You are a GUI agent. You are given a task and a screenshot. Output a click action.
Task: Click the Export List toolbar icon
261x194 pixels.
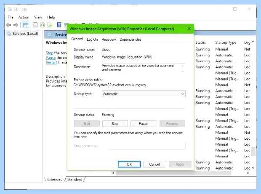coord(49,25)
